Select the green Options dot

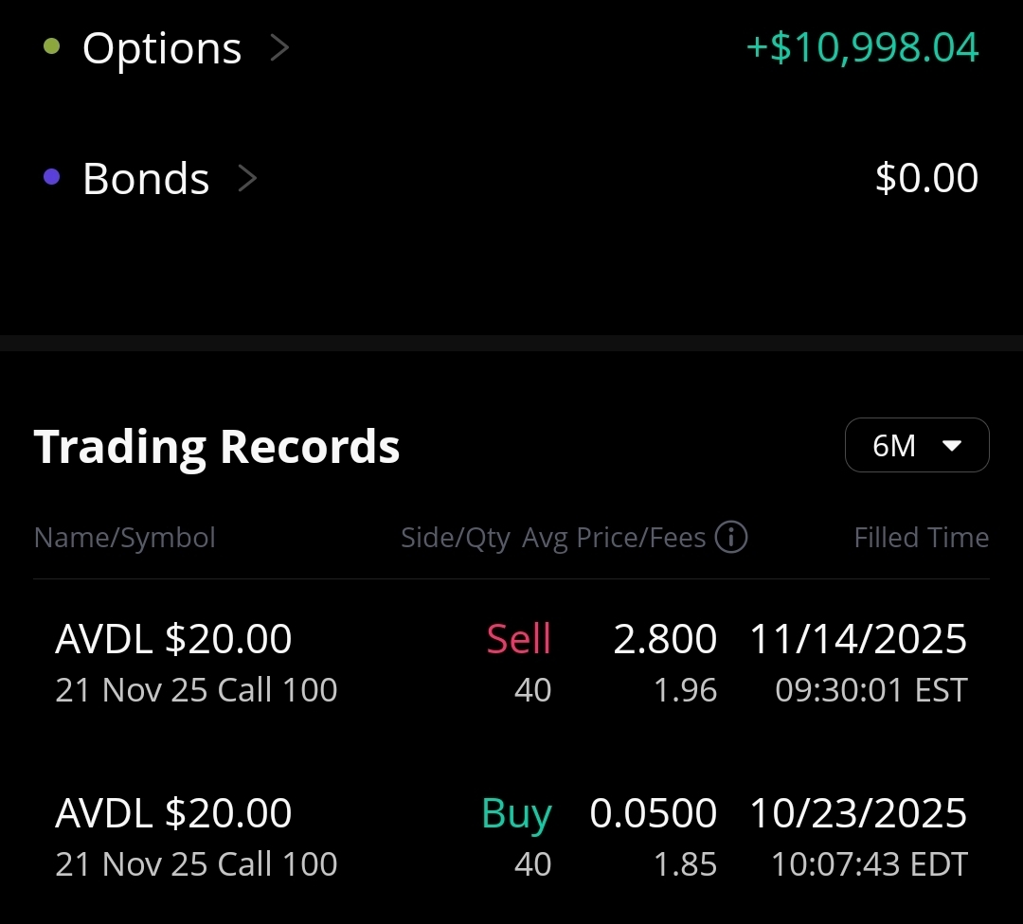point(51,47)
